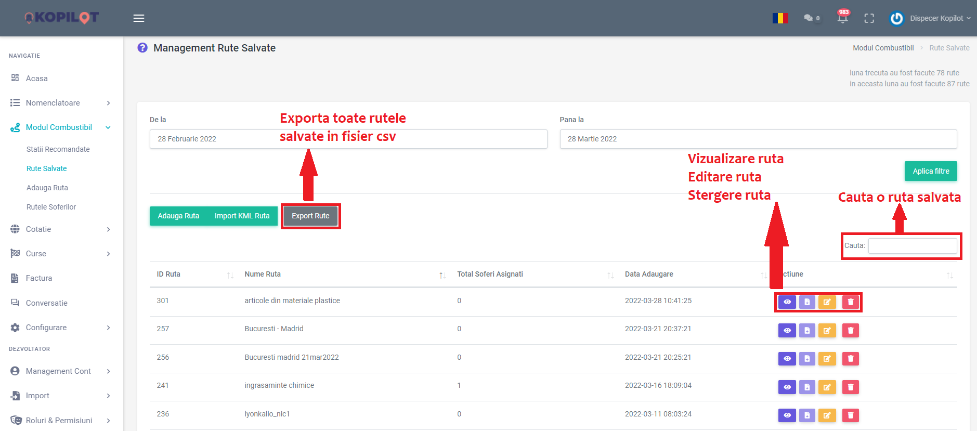Open Statii Recomandate submenu item
977x431 pixels.
point(58,149)
